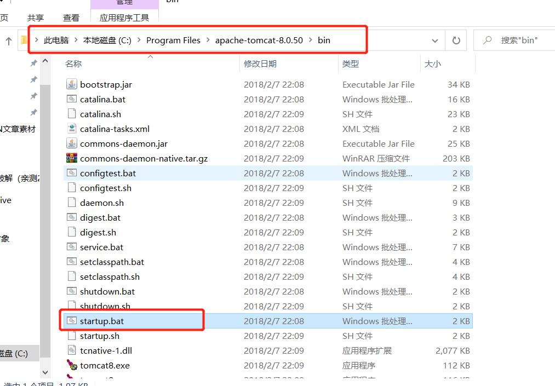Select the file name tcnative-1.dll
This screenshot has width=555, height=386.
click(x=106, y=350)
